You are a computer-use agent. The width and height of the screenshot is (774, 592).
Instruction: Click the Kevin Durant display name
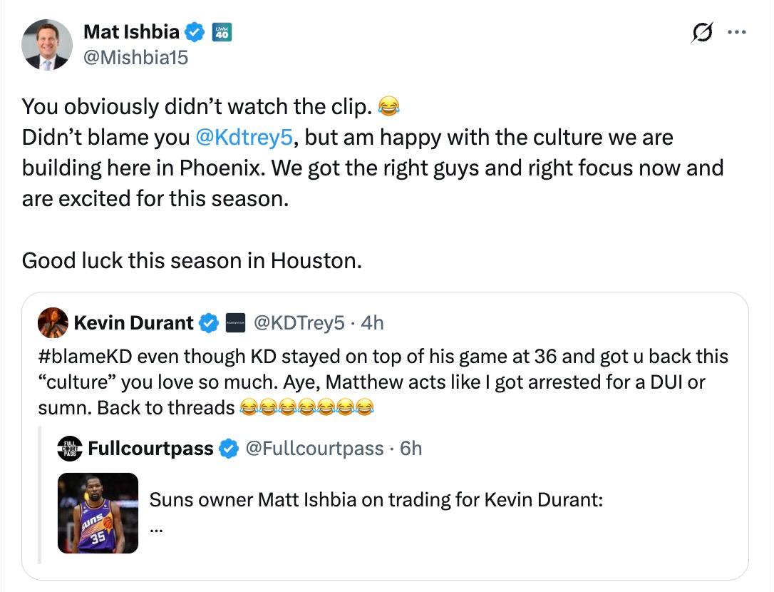point(133,323)
